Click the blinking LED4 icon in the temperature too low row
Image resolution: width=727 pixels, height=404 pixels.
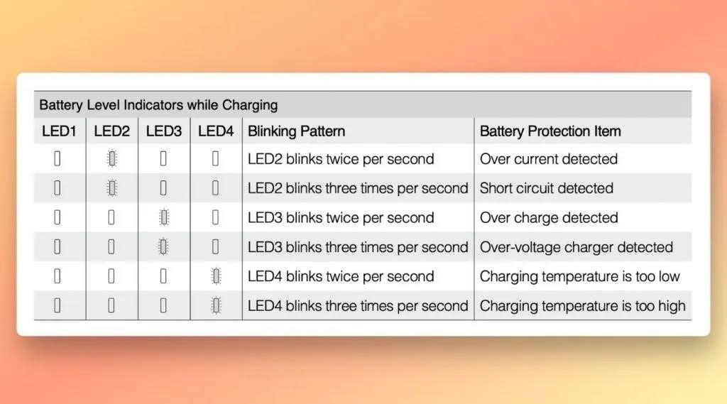tap(216, 276)
